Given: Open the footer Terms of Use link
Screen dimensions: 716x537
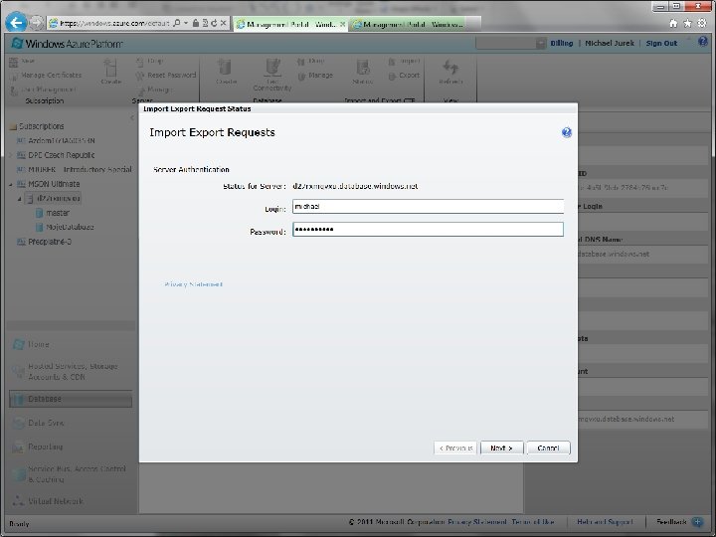Looking at the screenshot, I should coord(533,522).
